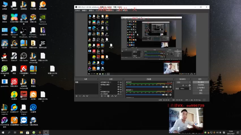241x135 pixels.
Task: Toggle visibility eye of 视频捕获设备 source
Action: pyautogui.click(x=118, y=92)
